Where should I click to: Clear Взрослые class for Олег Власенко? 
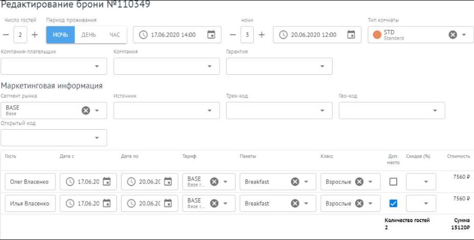[x=359, y=182]
